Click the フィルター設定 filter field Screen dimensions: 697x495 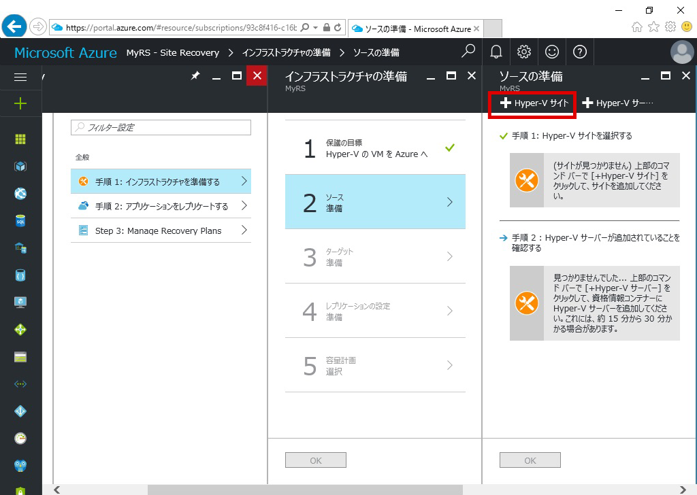point(161,127)
